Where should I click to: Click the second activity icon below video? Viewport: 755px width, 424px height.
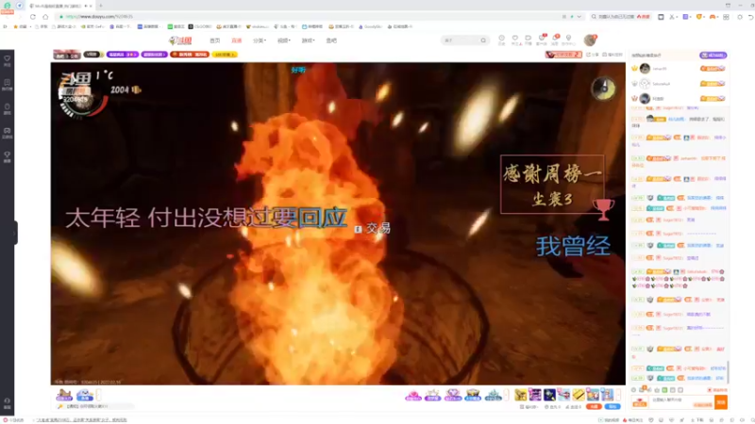(x=85, y=395)
